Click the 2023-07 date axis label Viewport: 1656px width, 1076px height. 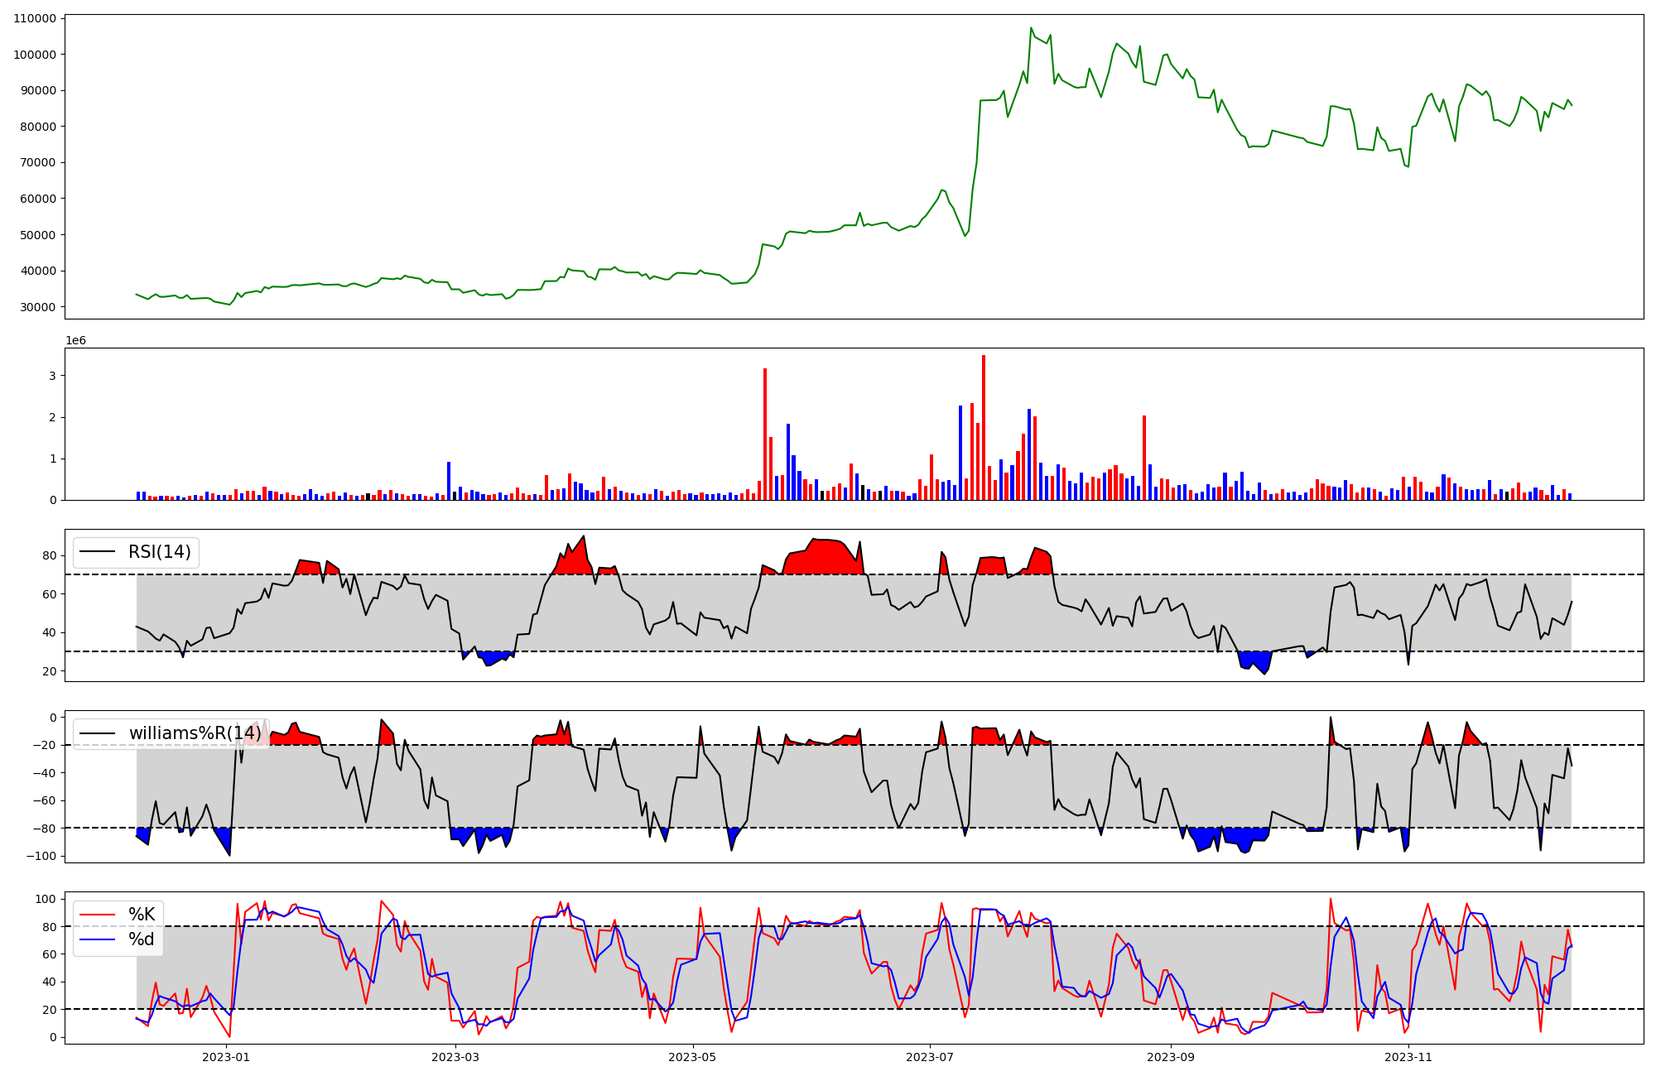click(930, 1057)
